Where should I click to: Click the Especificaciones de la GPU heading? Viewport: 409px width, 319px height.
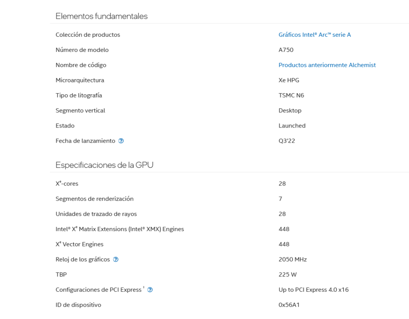tap(104, 165)
